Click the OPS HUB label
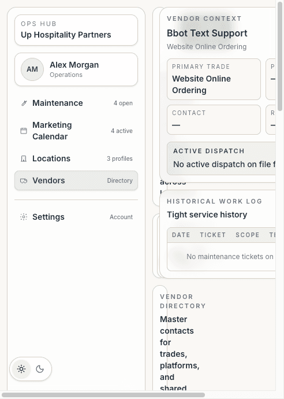The image size is (284, 399). tap(39, 24)
